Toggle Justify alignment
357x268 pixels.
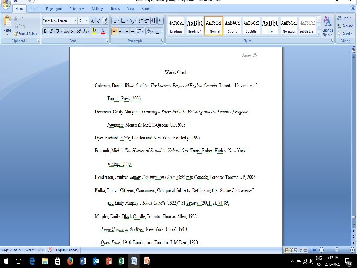(x=132, y=31)
